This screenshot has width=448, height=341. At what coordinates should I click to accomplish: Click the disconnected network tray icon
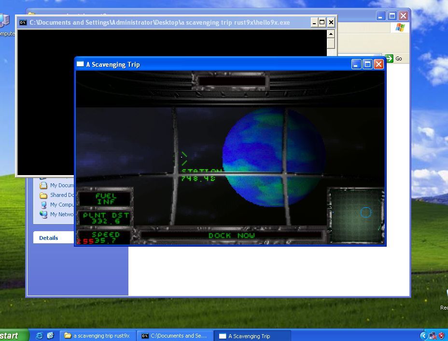[432, 336]
